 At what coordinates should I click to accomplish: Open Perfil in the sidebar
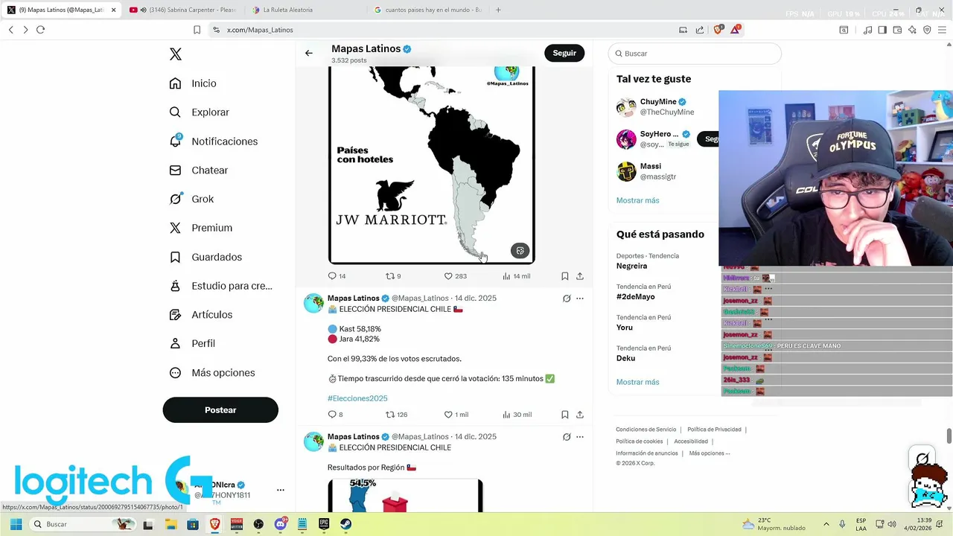click(x=192, y=344)
